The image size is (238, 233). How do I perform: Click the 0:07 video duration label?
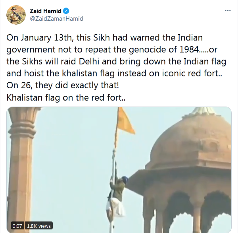[17, 226]
